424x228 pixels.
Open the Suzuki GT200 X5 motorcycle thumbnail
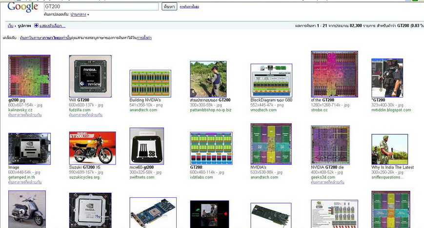pos(93,148)
